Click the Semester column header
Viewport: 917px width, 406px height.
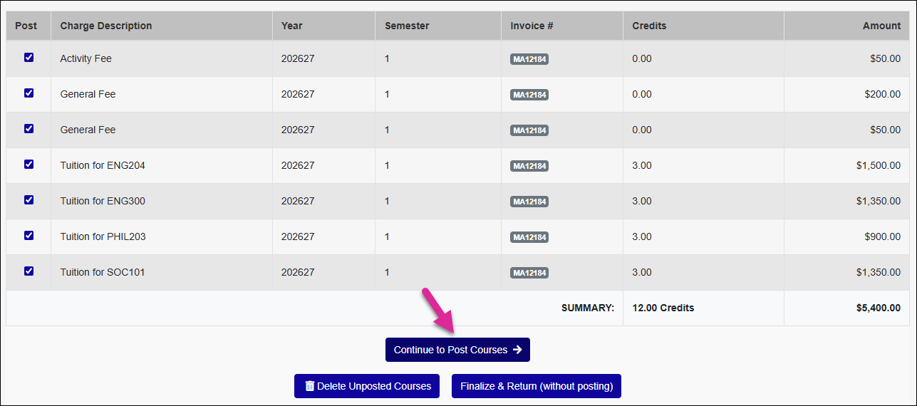[x=407, y=26]
